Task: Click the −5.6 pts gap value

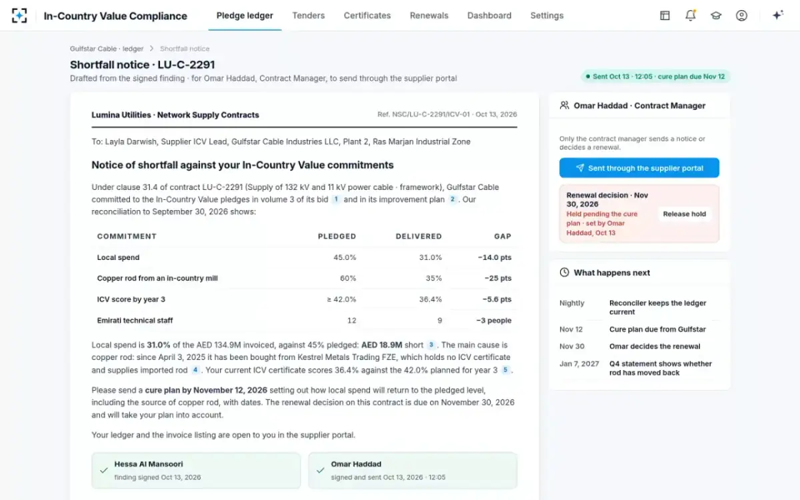Action: coord(497,299)
